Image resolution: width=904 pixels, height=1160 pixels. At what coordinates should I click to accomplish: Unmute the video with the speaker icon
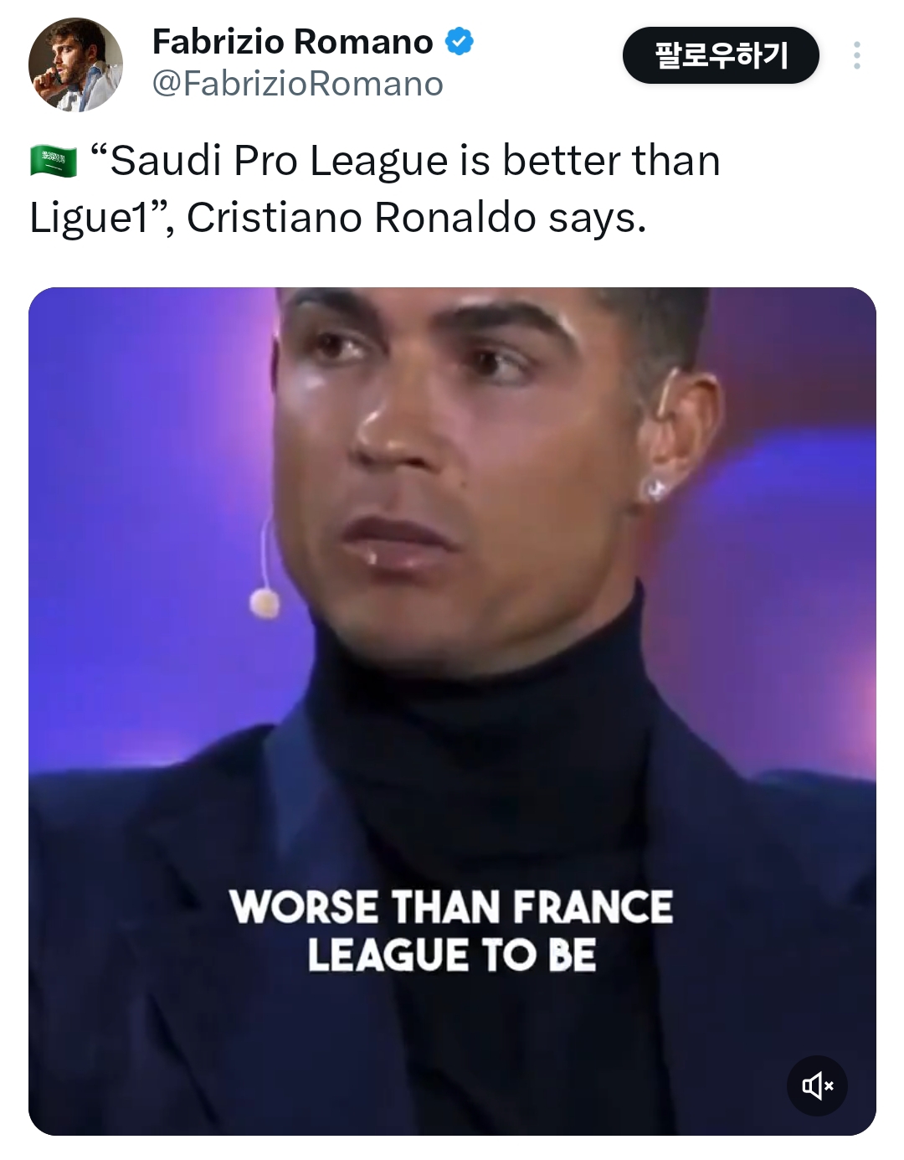pyautogui.click(x=817, y=1086)
